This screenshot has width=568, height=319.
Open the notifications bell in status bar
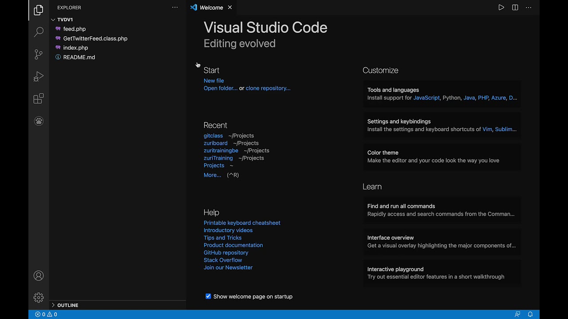[530, 314]
